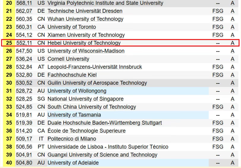Open Leopold-Franzens-Universität Innsbruck link
The width and height of the screenshot is (241, 168).
[x=95, y=67]
